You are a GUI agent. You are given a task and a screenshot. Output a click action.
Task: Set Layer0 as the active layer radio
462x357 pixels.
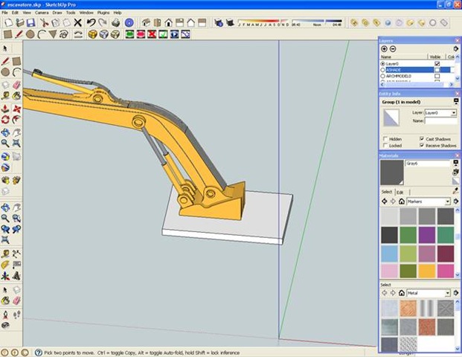(382, 64)
